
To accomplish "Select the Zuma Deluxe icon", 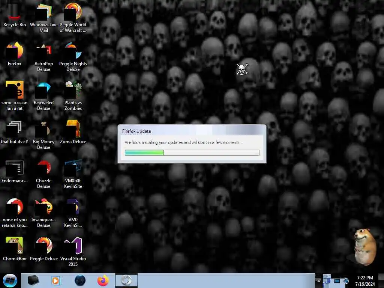I will 73,132.
